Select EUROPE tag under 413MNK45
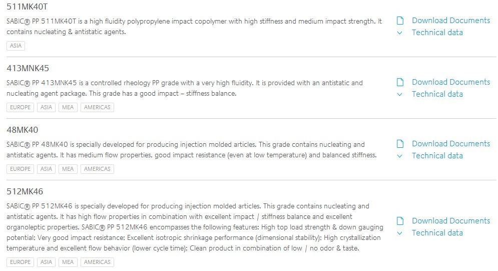Screen dimensions: 498x271 tap(20, 107)
